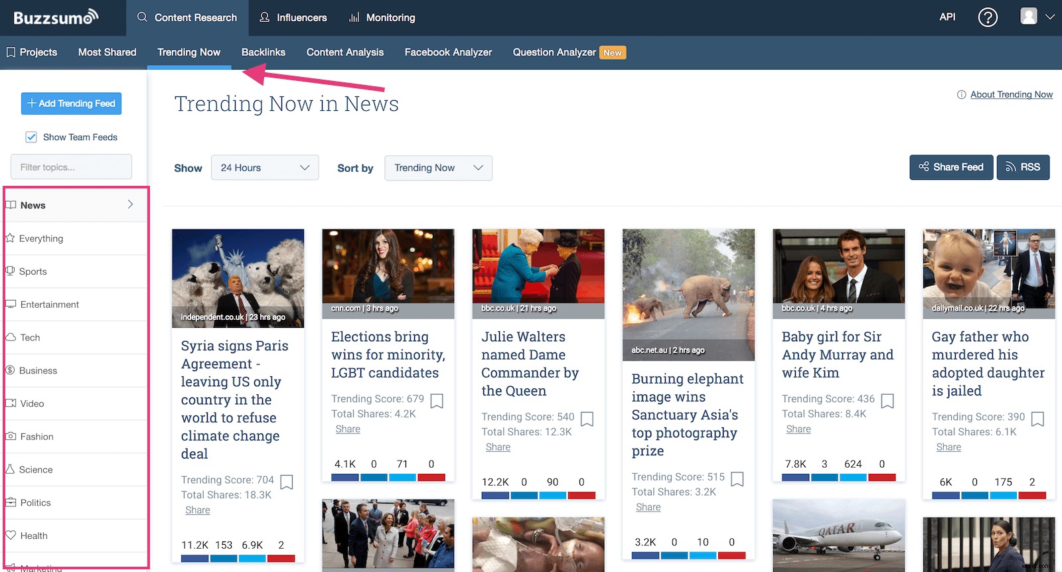Open Content Analysis tab
Viewport: 1062px width, 572px height.
345,52
